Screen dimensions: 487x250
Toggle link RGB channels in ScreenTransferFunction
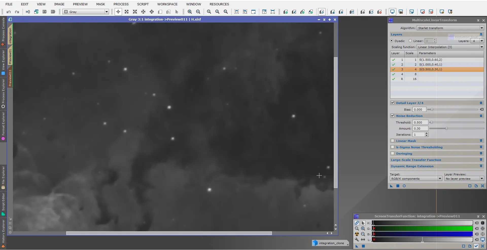click(x=357, y=223)
